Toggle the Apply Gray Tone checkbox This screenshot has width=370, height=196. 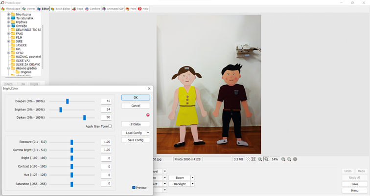pos(110,126)
